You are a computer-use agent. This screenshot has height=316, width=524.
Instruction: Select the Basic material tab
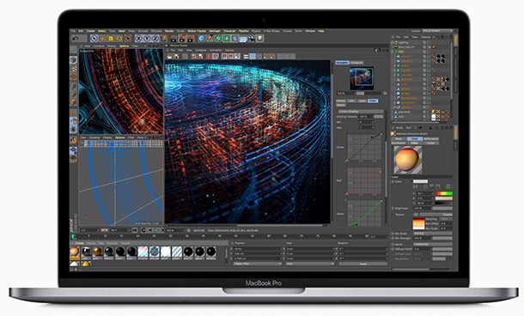click(399, 138)
